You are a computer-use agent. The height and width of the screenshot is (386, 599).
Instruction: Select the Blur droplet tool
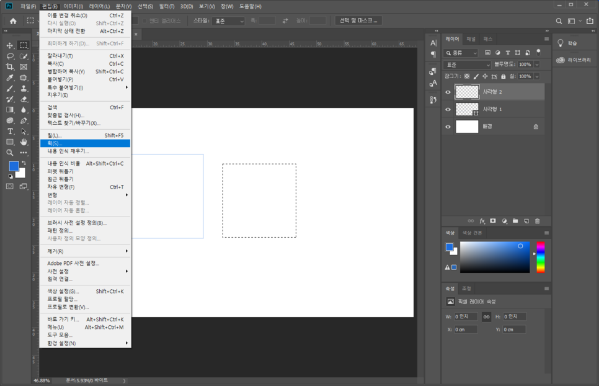coord(24,110)
